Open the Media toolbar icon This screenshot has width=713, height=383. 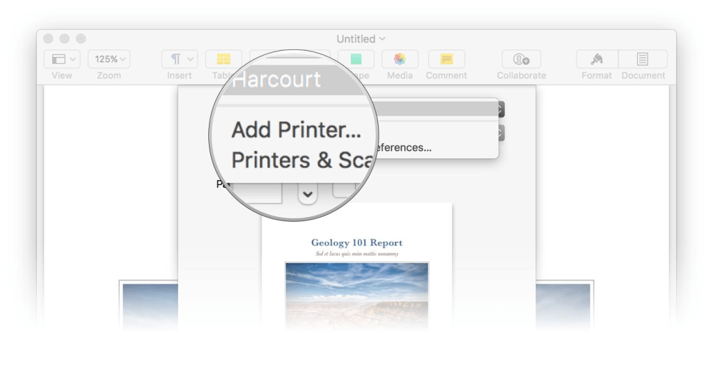400,59
